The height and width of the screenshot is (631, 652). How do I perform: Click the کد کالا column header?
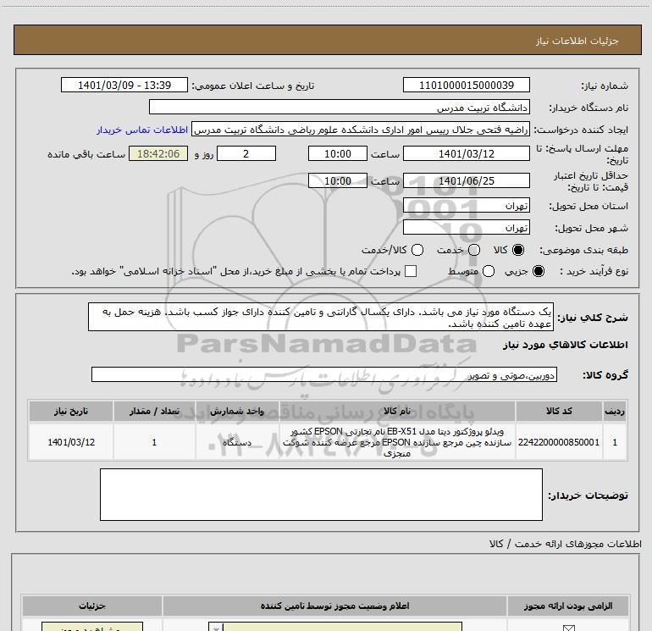click(x=559, y=412)
